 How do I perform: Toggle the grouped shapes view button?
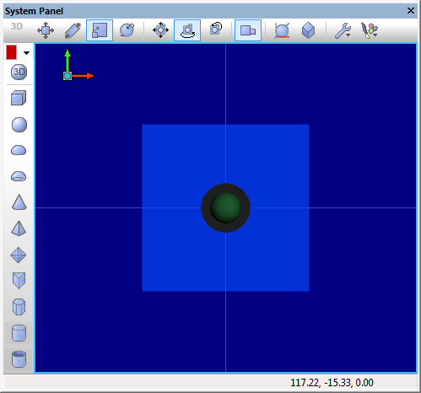(248, 30)
